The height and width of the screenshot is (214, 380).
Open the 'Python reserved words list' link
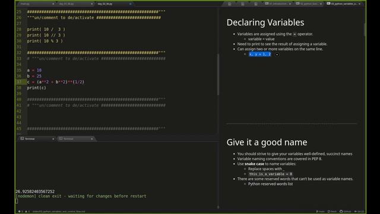pyautogui.click(x=270, y=184)
